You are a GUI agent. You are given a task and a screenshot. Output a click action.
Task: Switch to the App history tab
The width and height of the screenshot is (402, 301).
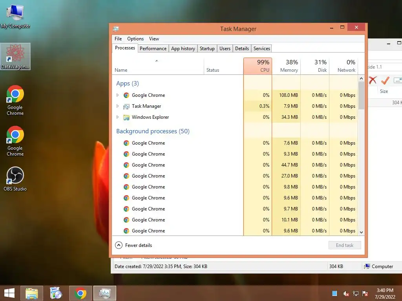click(183, 48)
